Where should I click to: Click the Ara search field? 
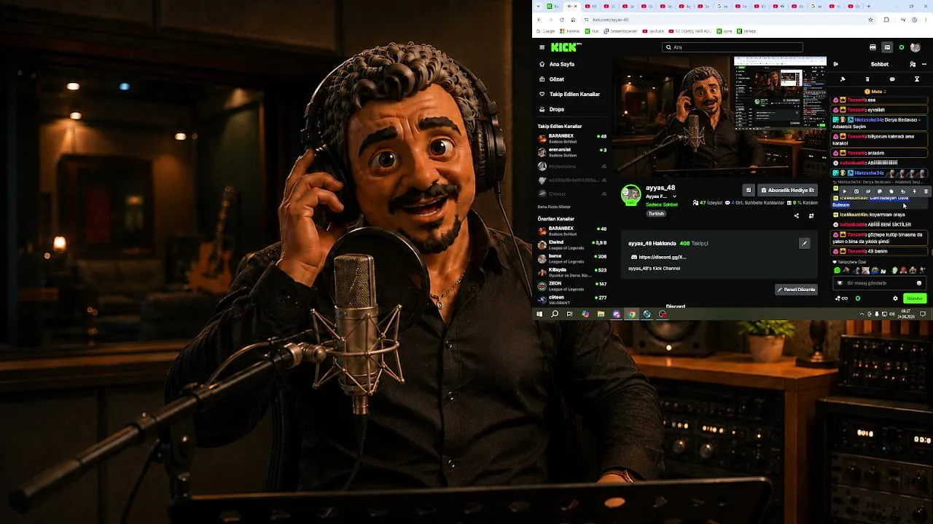732,47
